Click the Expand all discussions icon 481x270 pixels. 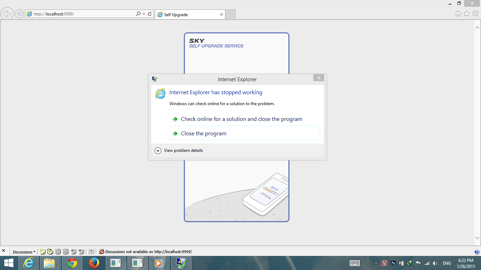pyautogui.click(x=58, y=252)
